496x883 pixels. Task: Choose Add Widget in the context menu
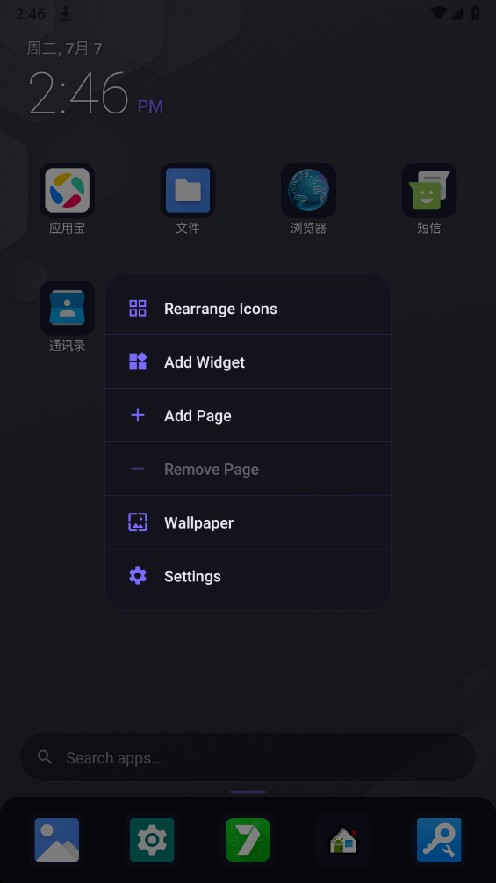(x=248, y=361)
